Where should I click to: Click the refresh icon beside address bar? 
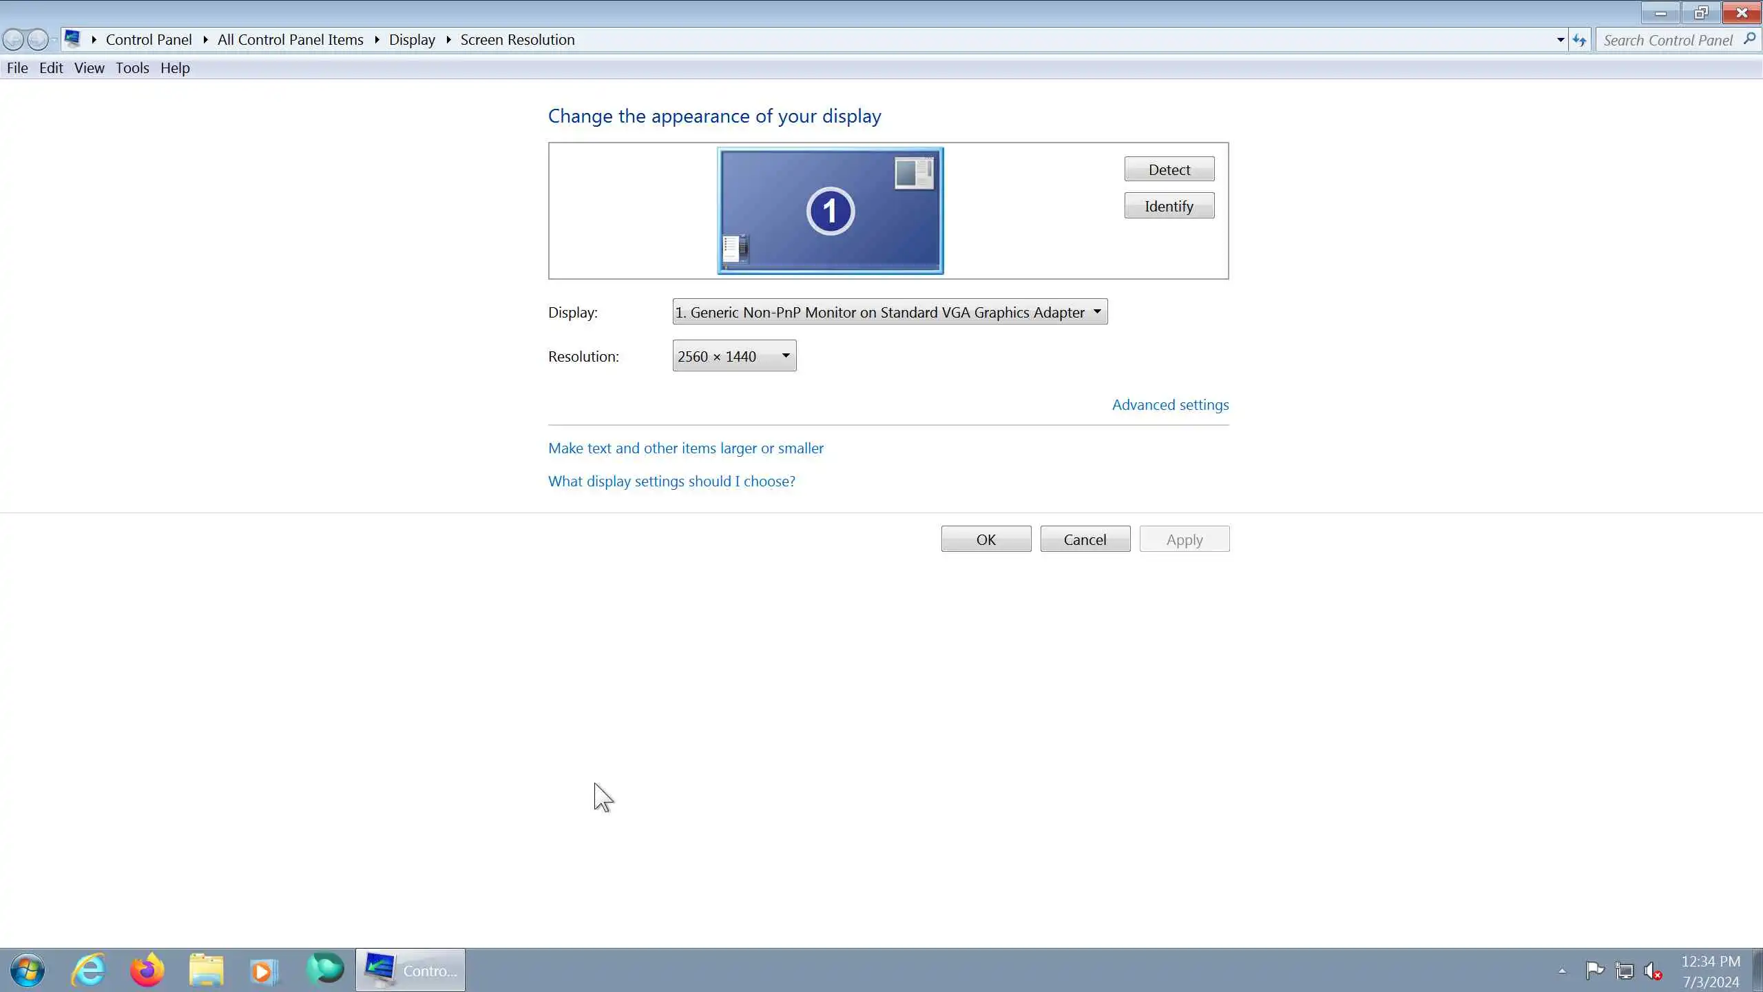click(x=1580, y=40)
